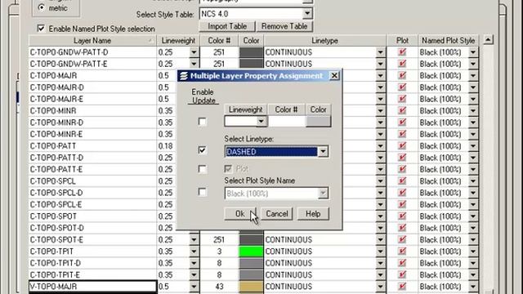Open linetype dropdown for C-TOPO-GNDW-PATT-D
Image resolution: width=523 pixels, height=294 pixels.
[380, 52]
